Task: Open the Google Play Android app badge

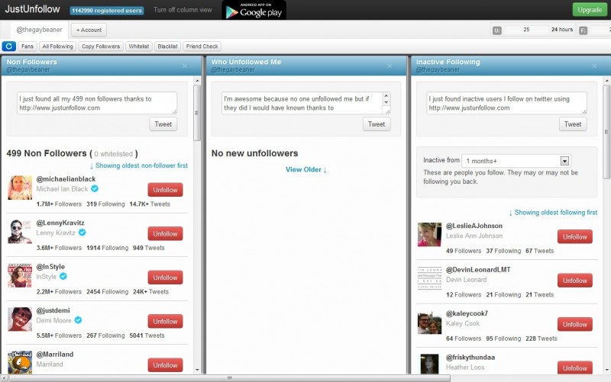Action: (x=254, y=10)
